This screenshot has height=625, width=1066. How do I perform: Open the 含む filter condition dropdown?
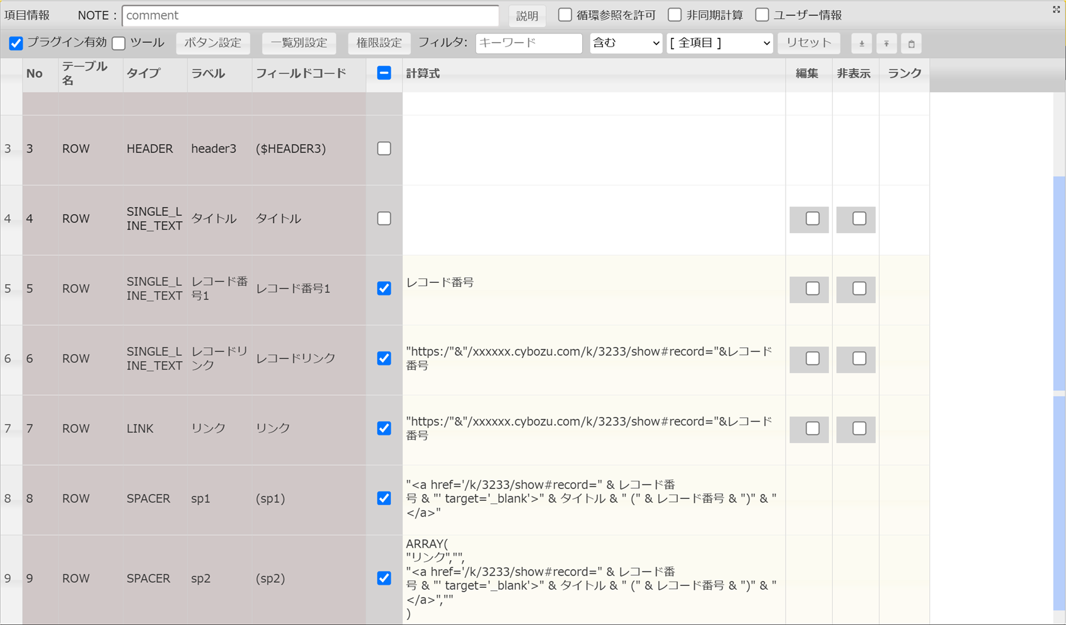tap(626, 43)
